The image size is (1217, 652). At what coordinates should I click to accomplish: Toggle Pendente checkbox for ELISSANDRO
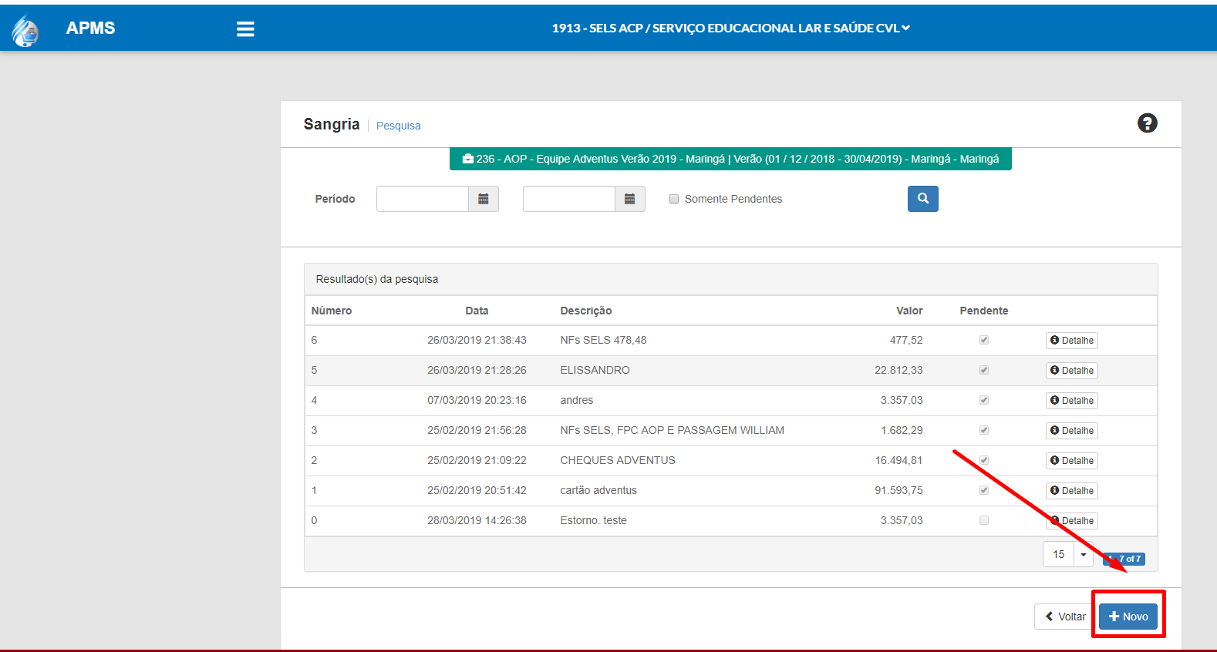coord(984,370)
